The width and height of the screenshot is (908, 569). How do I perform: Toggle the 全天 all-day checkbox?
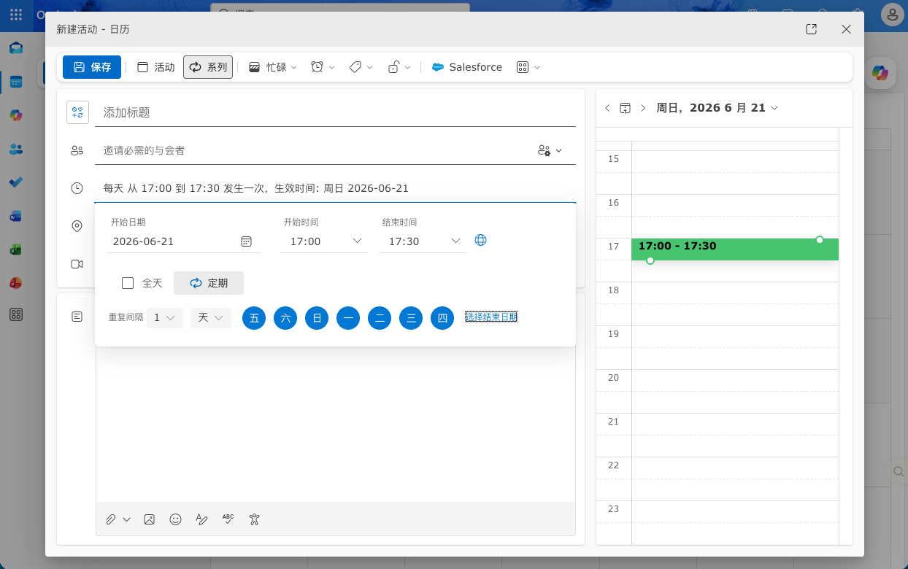pos(128,283)
